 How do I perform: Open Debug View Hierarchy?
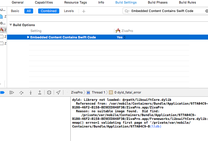click(49, 92)
